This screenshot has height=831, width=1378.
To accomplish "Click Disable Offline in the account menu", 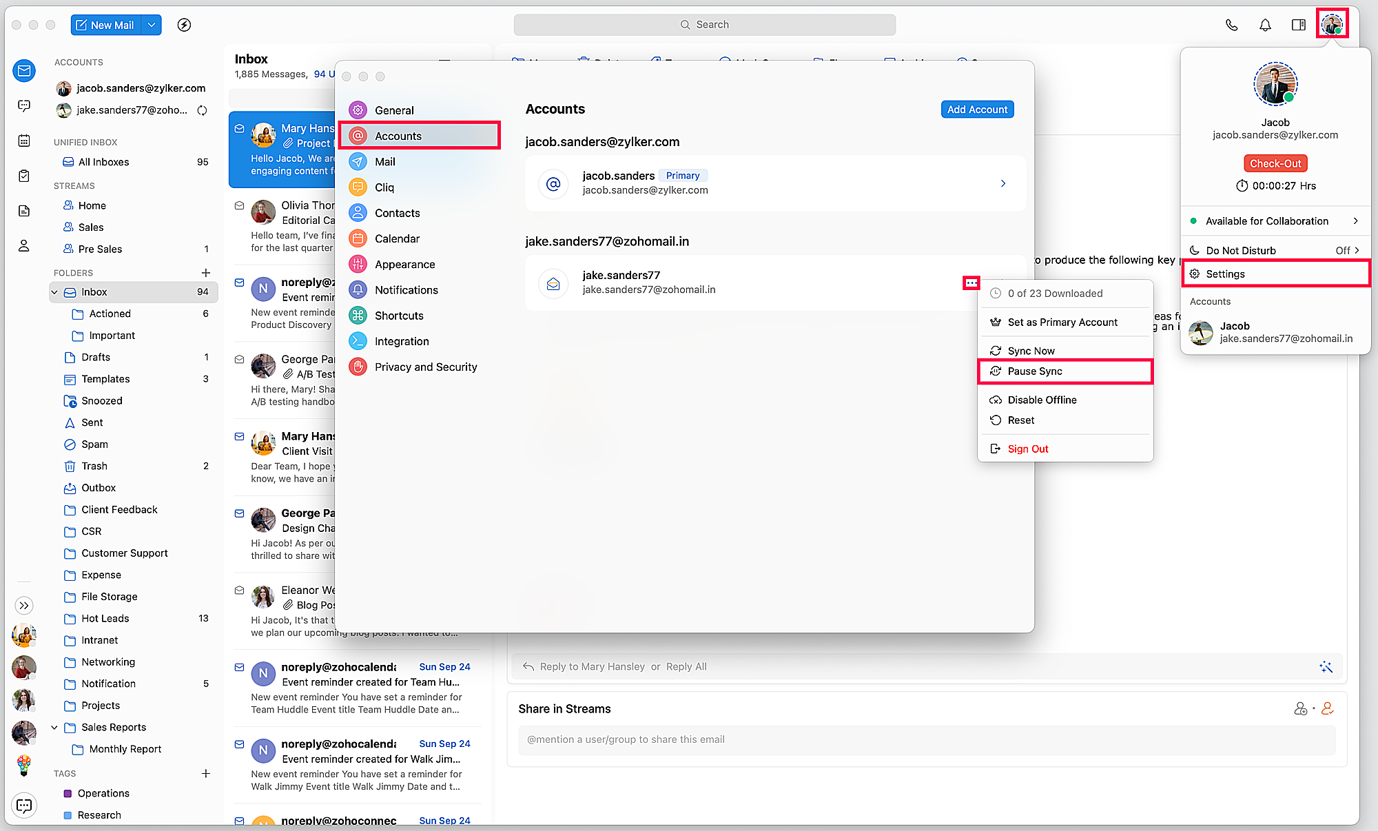I will tap(1042, 400).
